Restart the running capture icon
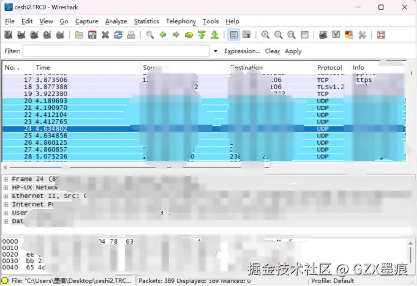 click(61, 35)
